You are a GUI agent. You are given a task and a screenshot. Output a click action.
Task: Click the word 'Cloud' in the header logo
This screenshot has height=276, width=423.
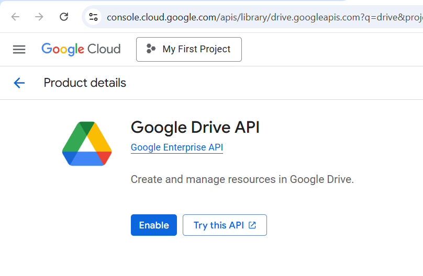pos(104,49)
